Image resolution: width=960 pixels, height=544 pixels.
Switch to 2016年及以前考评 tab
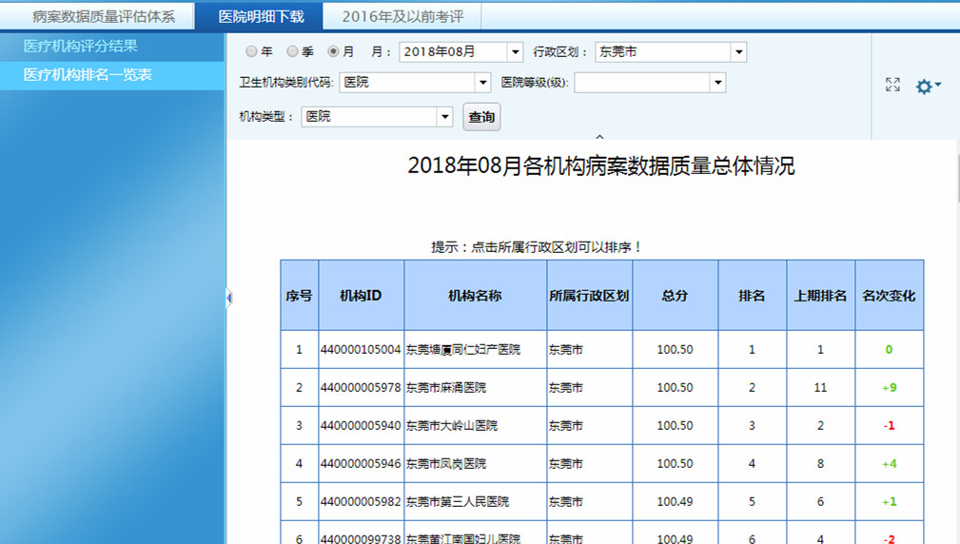coord(400,16)
